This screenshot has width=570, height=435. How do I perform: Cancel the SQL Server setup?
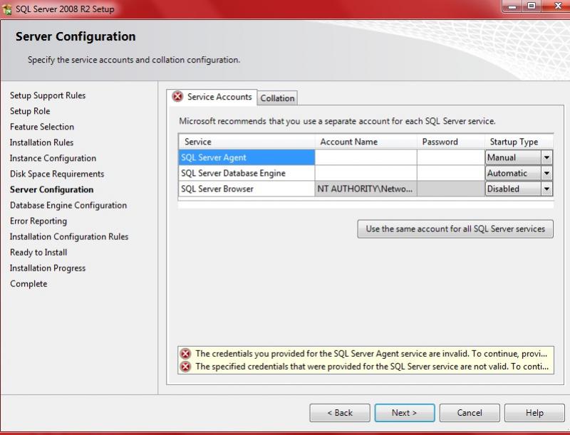pos(470,413)
